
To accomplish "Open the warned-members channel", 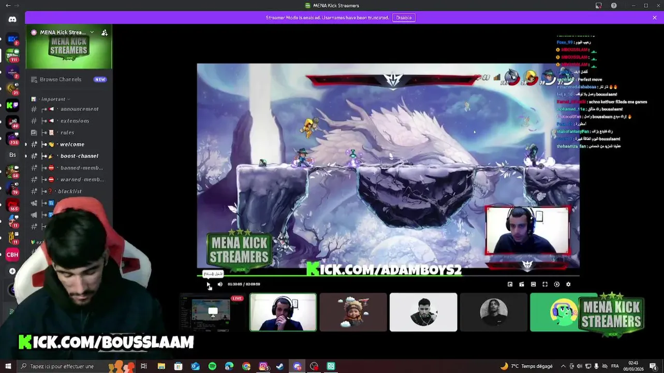I will coord(68,179).
